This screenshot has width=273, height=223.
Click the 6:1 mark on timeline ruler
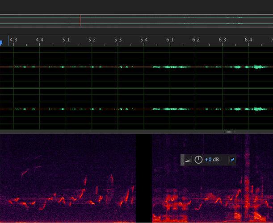tap(170, 40)
